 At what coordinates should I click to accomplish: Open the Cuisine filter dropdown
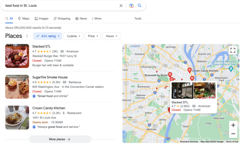point(73,36)
